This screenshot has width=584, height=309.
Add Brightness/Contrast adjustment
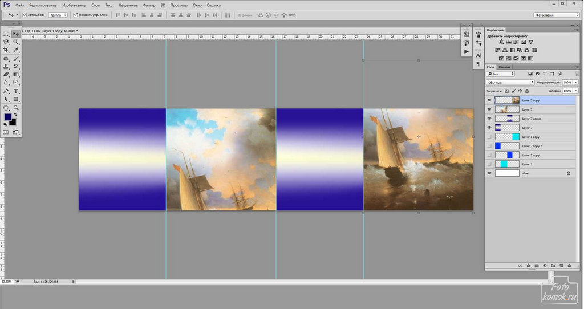(x=501, y=42)
